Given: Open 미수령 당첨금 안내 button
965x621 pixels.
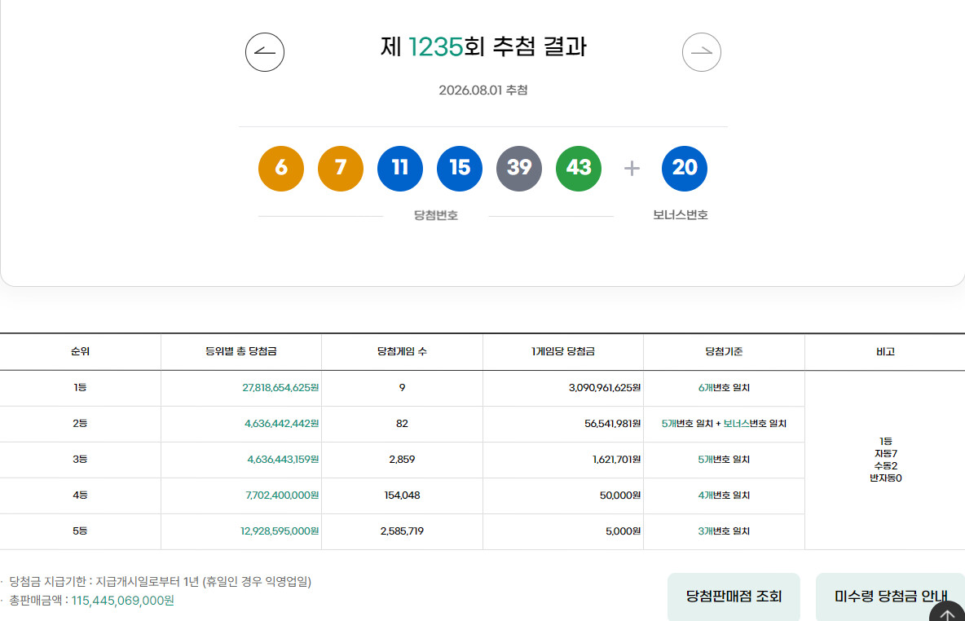Looking at the screenshot, I should tap(890, 597).
